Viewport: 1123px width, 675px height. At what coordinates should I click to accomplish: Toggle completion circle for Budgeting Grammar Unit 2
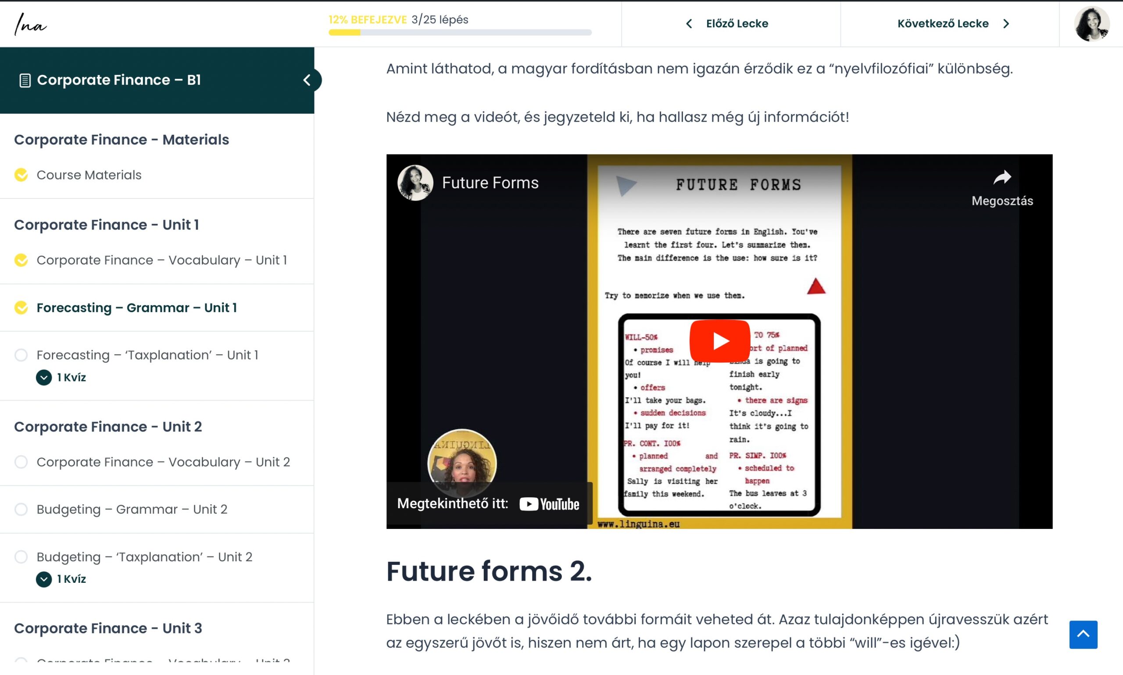pyautogui.click(x=21, y=509)
